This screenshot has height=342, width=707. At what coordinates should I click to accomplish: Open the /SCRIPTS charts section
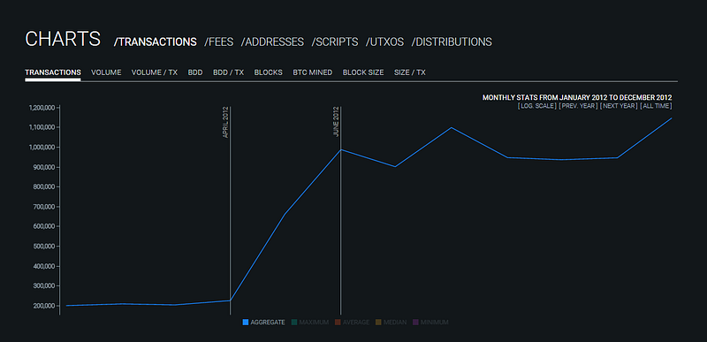(335, 42)
